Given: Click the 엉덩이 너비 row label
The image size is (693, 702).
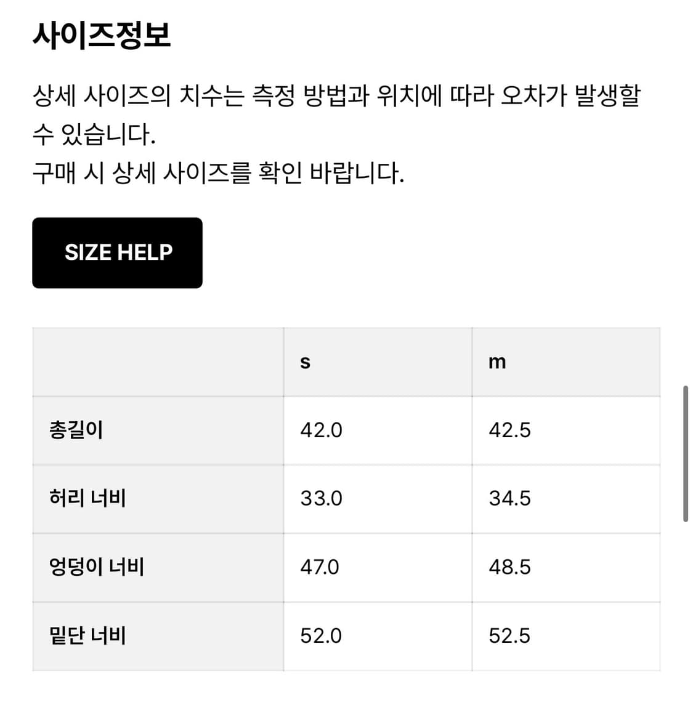Looking at the screenshot, I should click(x=97, y=567).
